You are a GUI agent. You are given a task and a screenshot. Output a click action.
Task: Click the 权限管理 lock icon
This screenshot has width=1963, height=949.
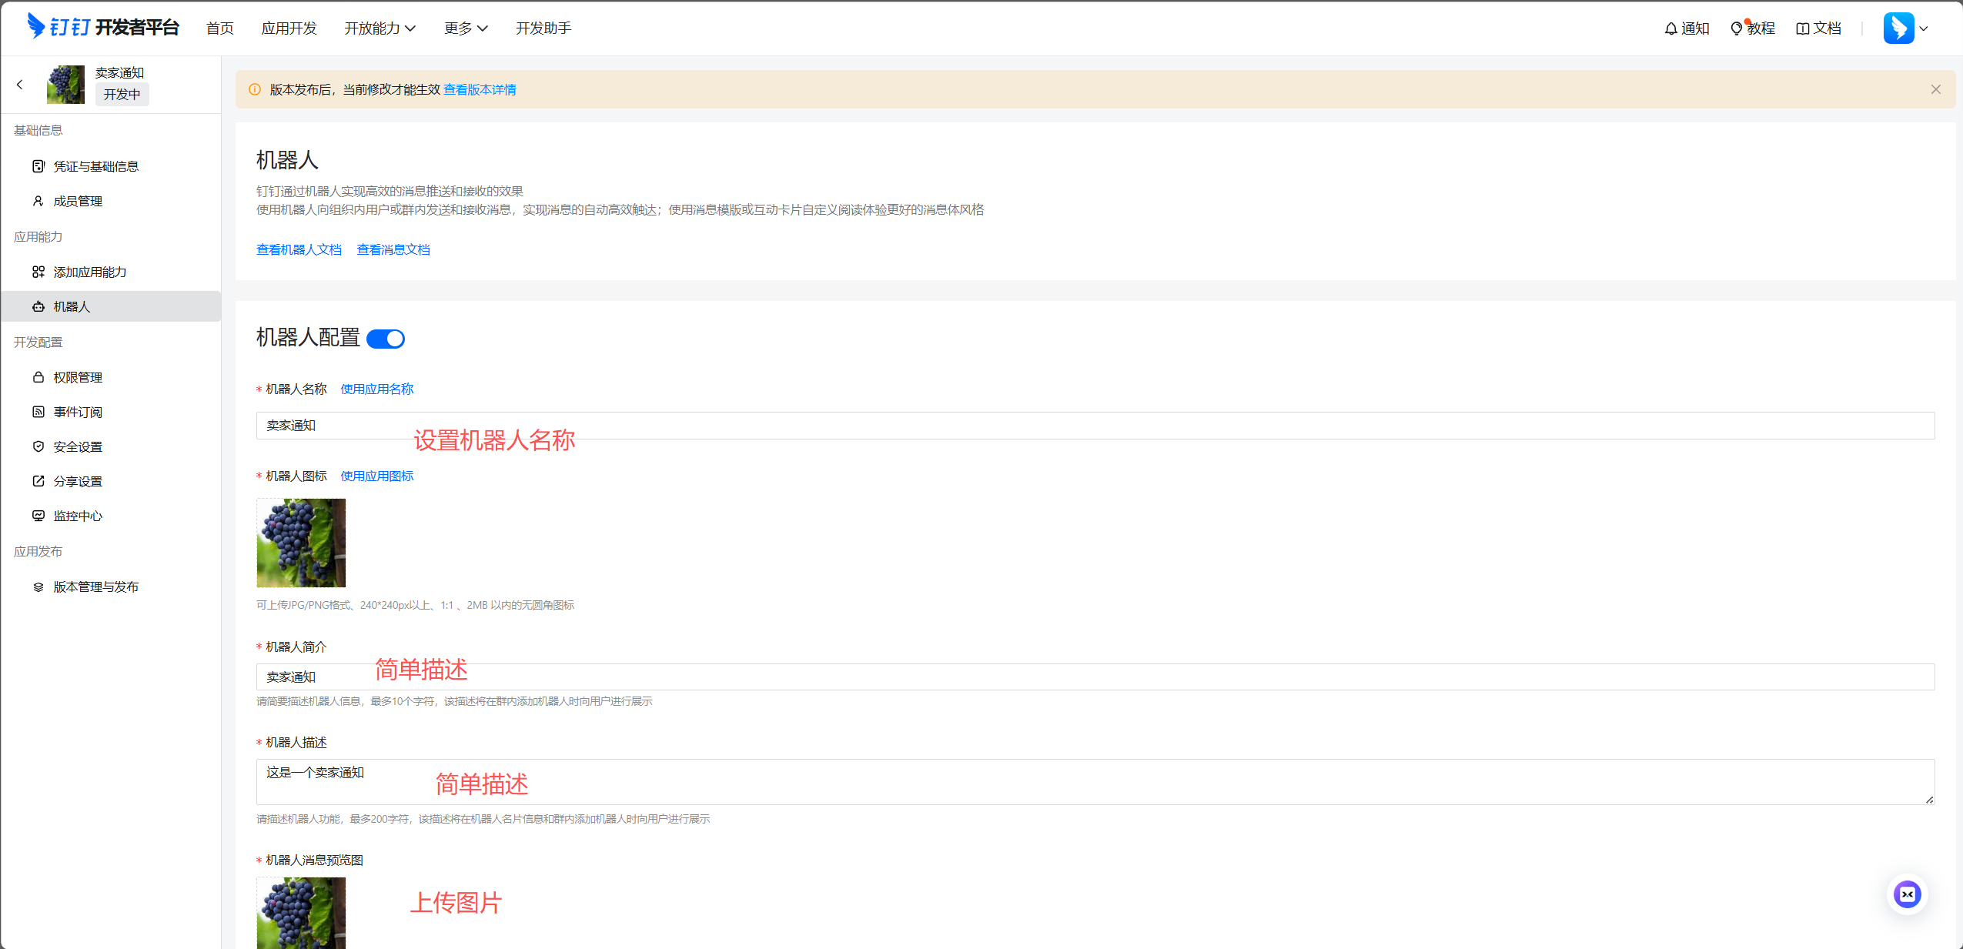(x=38, y=377)
